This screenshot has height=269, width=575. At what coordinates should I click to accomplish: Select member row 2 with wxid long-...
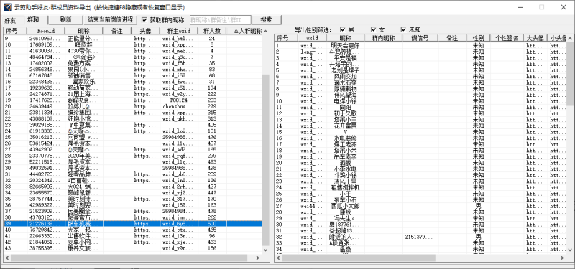[420, 52]
